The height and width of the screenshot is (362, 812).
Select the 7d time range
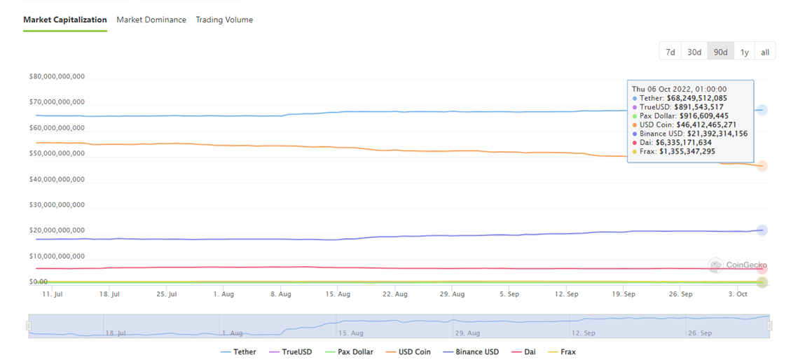670,52
